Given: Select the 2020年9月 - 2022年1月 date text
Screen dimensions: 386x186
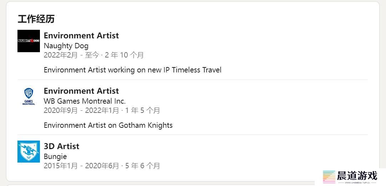Looking at the screenshot, I should [81, 110].
